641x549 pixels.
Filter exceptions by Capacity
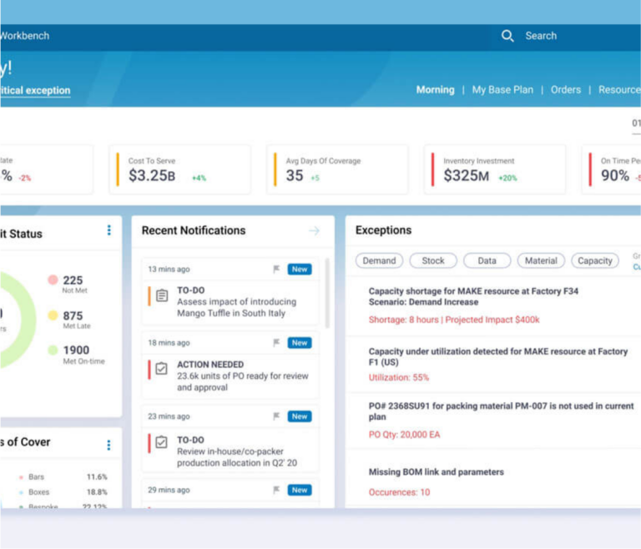pyautogui.click(x=595, y=261)
